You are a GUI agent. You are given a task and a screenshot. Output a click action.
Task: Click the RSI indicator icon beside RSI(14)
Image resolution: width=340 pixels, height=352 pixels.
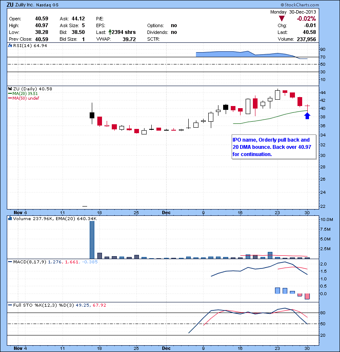(x=10, y=45)
